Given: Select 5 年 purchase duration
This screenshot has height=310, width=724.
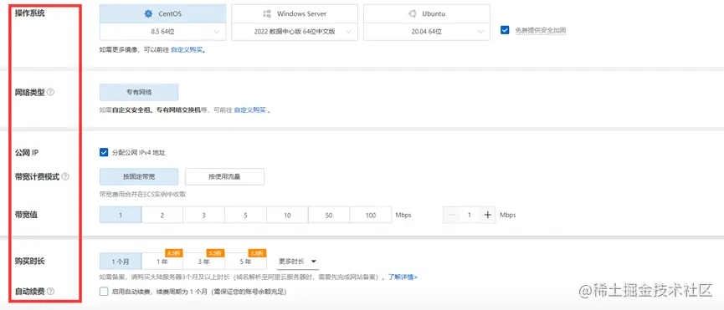Looking at the screenshot, I should coord(245,262).
